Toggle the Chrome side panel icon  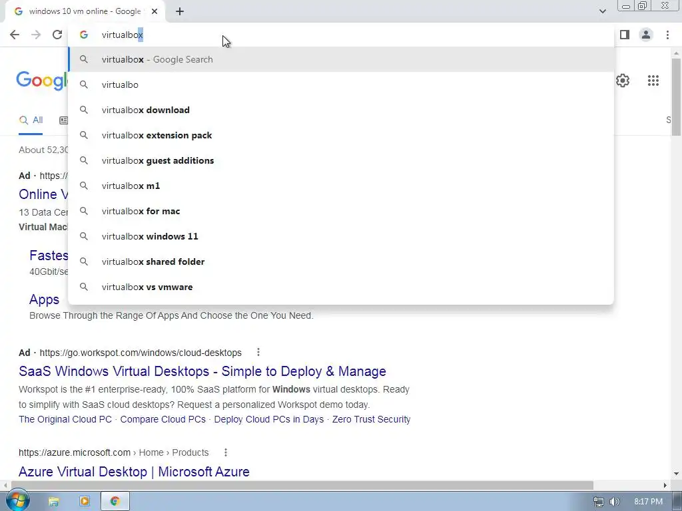coord(625,35)
